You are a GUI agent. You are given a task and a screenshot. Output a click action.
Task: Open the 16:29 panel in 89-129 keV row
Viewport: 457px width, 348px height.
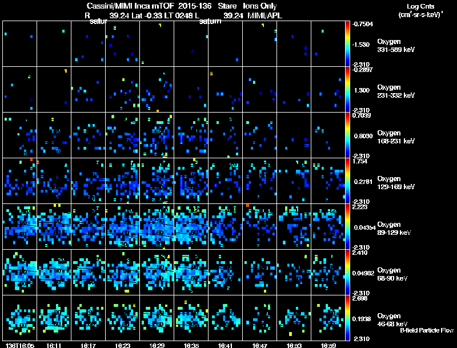pos(157,226)
